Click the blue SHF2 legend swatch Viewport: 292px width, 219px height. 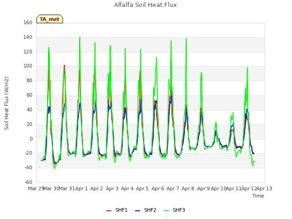(x=137, y=210)
